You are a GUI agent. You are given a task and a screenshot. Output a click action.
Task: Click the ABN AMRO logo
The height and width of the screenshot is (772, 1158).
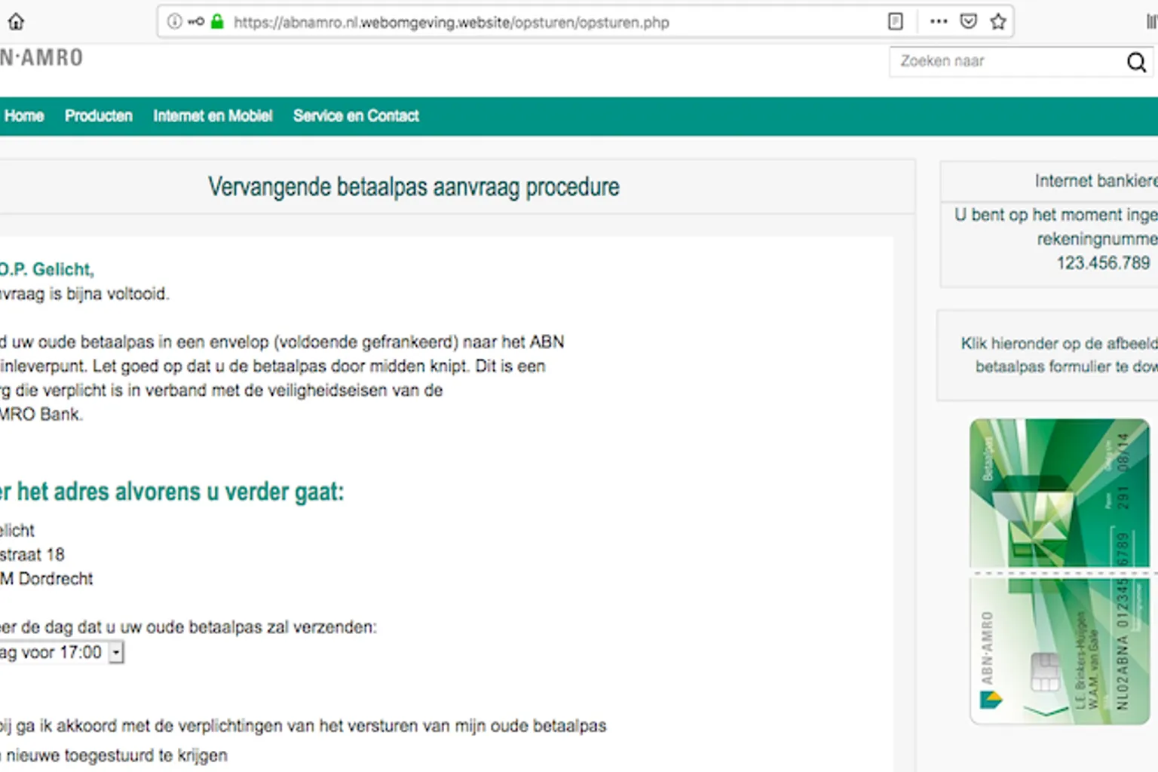pyautogui.click(x=41, y=58)
